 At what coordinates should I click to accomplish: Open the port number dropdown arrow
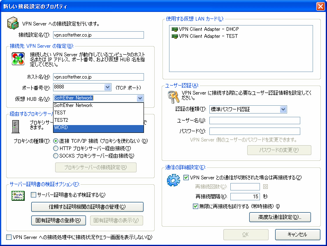tap(108, 87)
